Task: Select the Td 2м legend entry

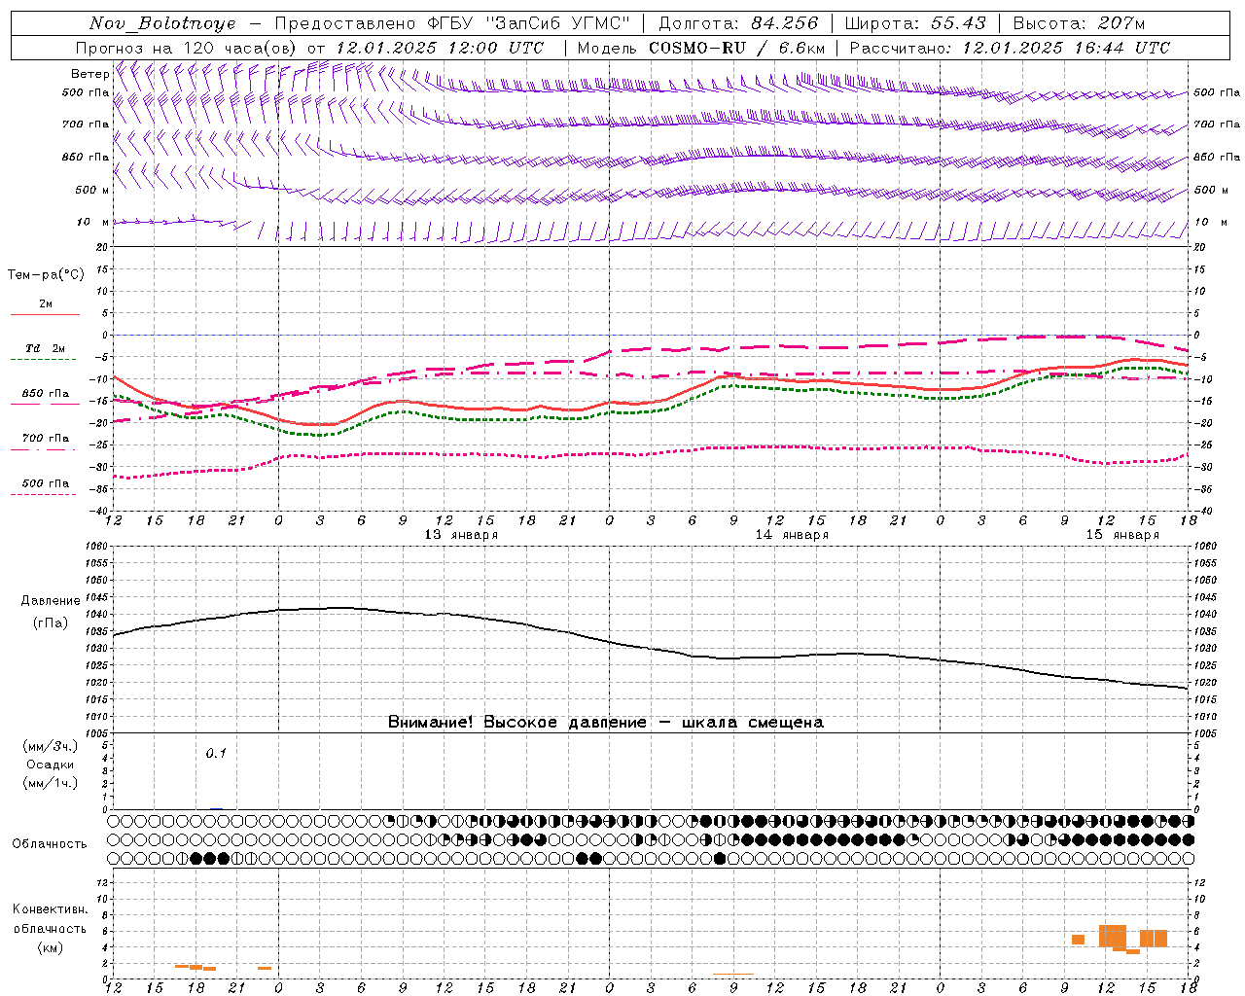Action: (45, 348)
